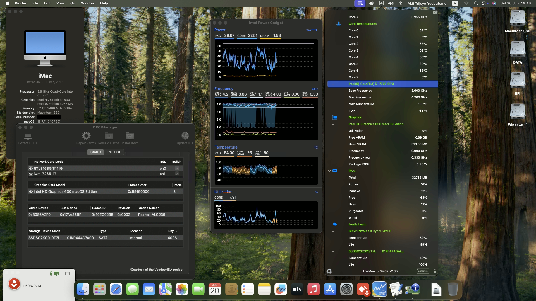Viewport: 536px width, 301px height.
Task: Select the Macintosh SSD desktop drive
Action: tap(518, 21)
